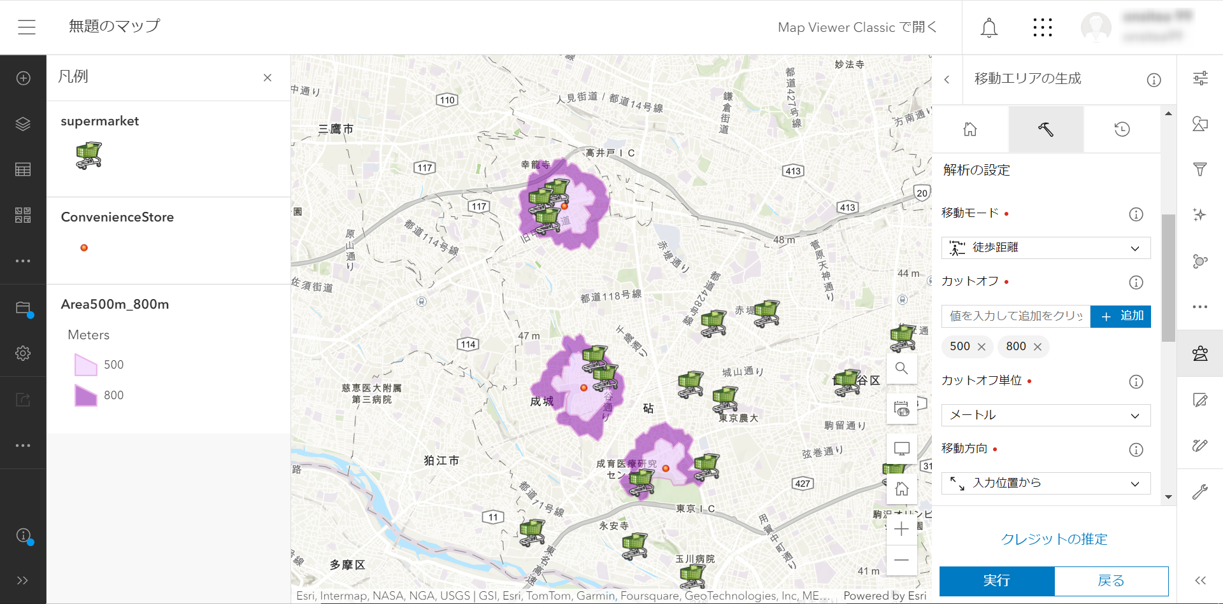Zoom in the map with plus button
Image resolution: width=1223 pixels, height=604 pixels.
coord(901,529)
